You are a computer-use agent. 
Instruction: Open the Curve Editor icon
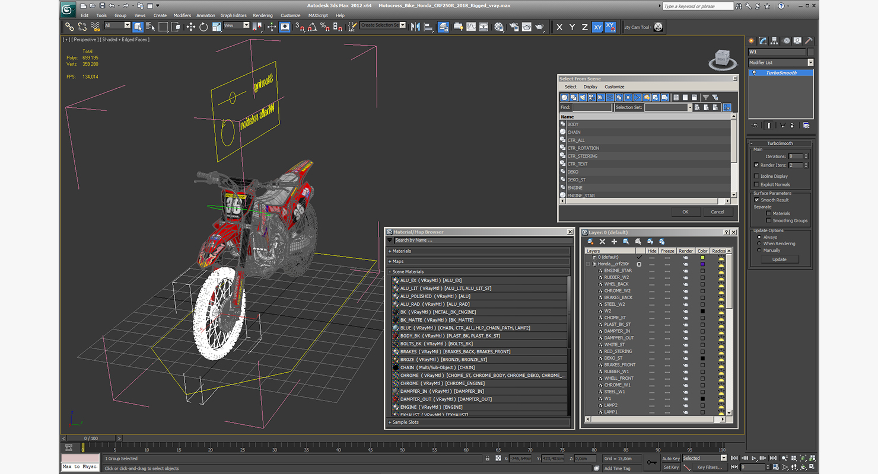(x=471, y=27)
